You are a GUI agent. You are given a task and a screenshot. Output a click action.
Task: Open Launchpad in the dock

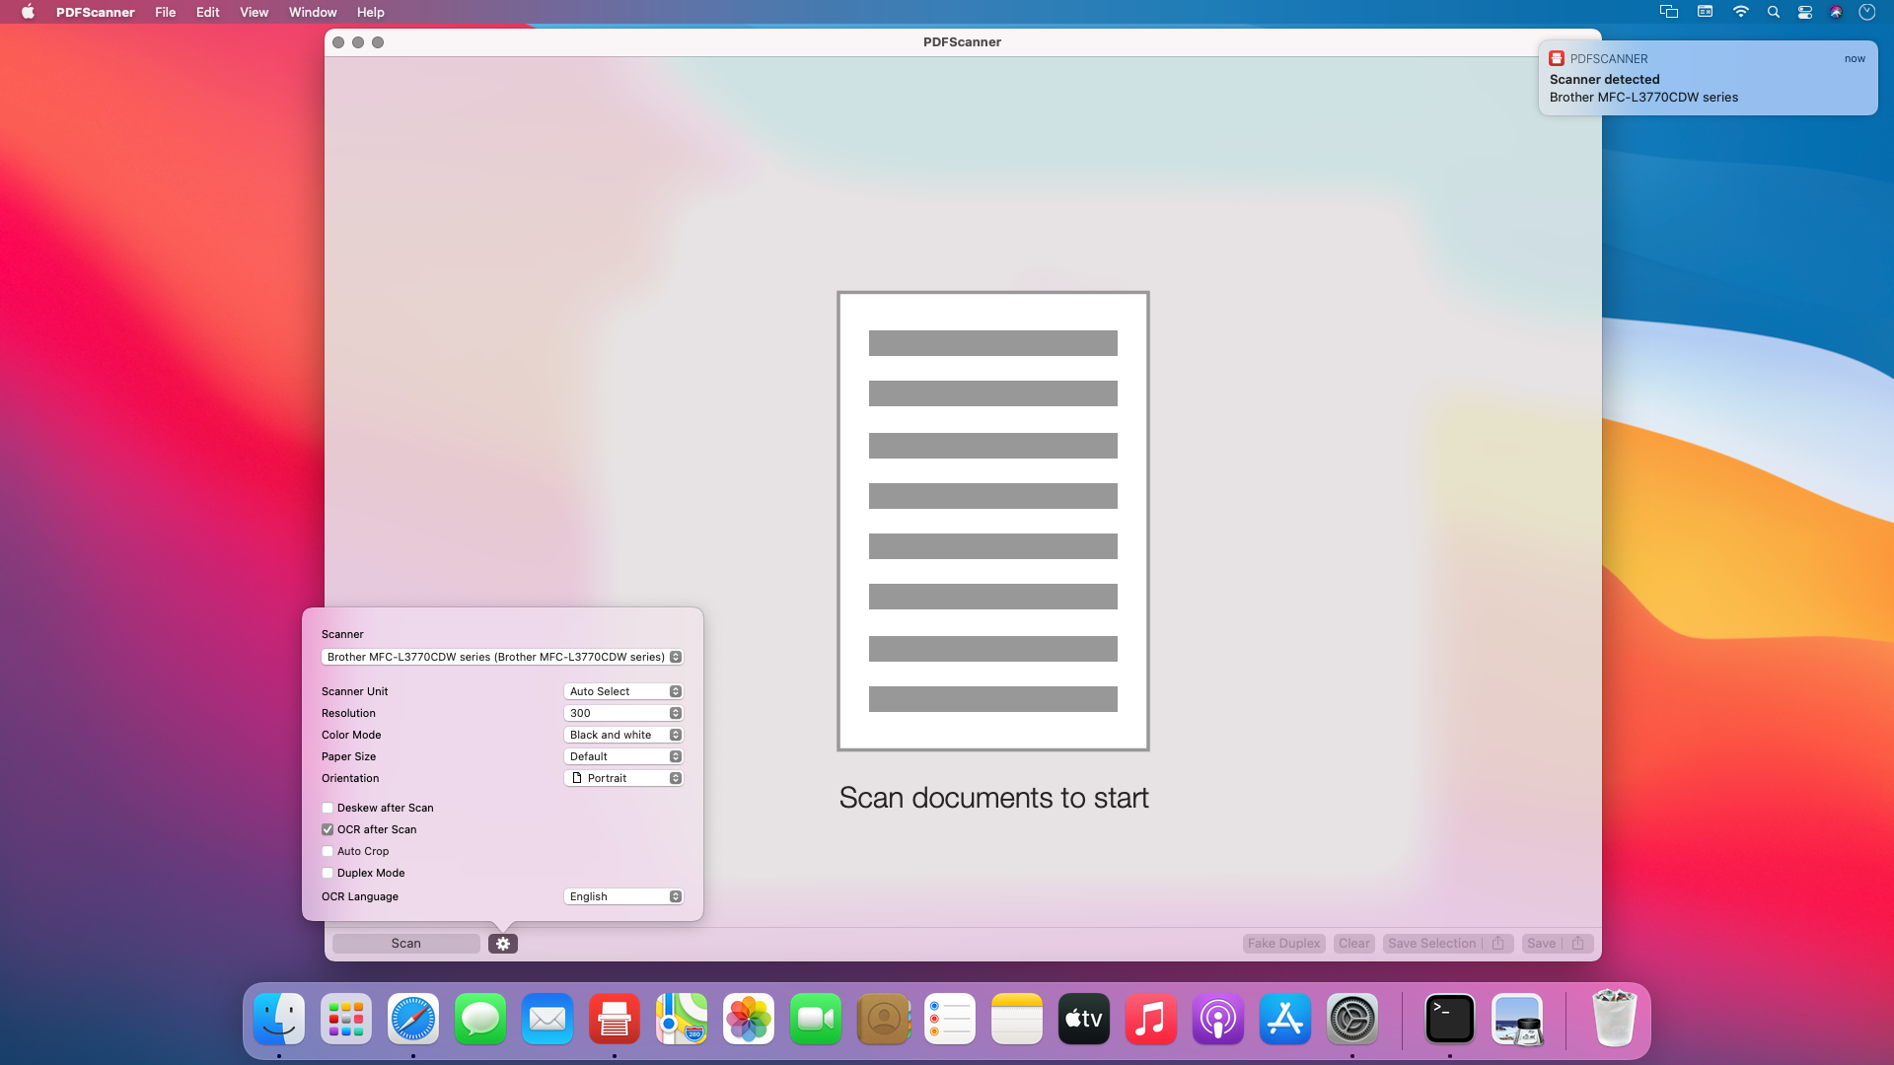click(346, 1019)
